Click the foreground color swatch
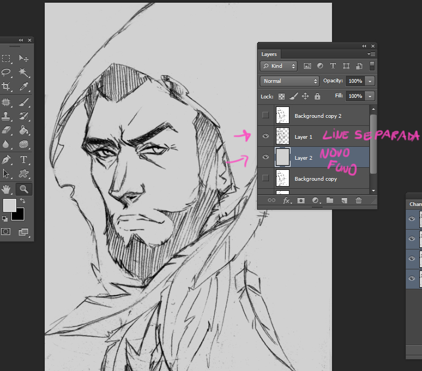This screenshot has height=371, width=422. click(9, 205)
